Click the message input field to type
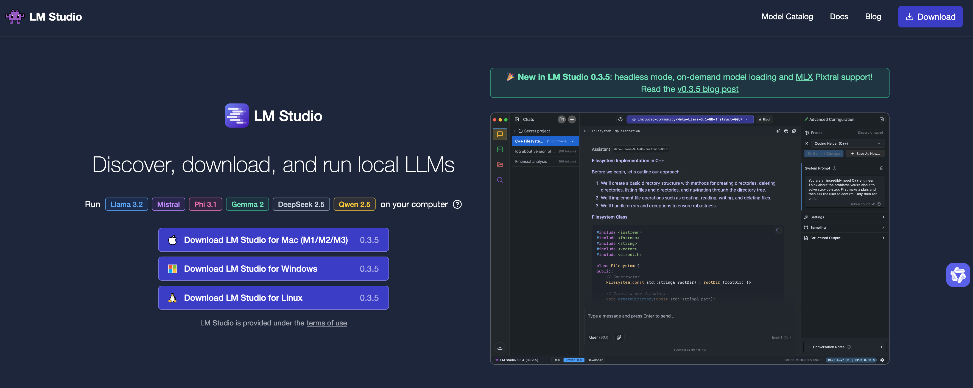The image size is (973, 388). 690,316
